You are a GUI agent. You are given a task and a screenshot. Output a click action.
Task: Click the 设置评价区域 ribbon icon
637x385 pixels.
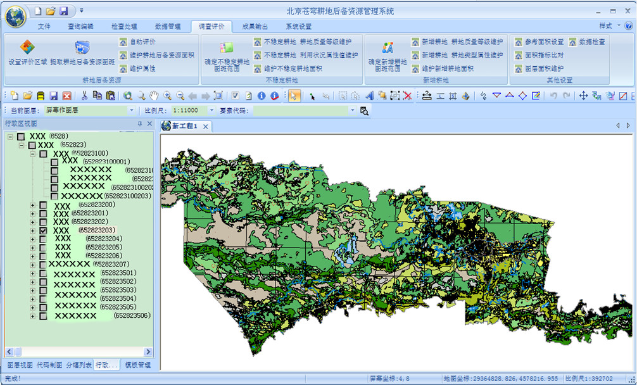click(x=27, y=47)
